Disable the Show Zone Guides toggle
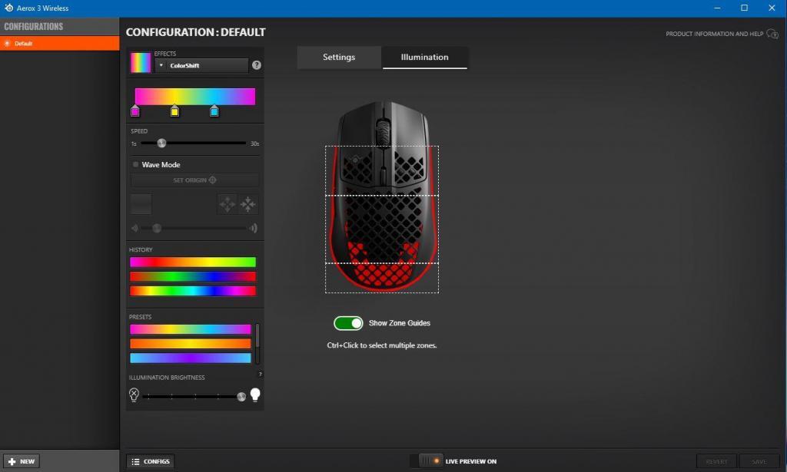The image size is (787, 472). pyautogui.click(x=348, y=323)
